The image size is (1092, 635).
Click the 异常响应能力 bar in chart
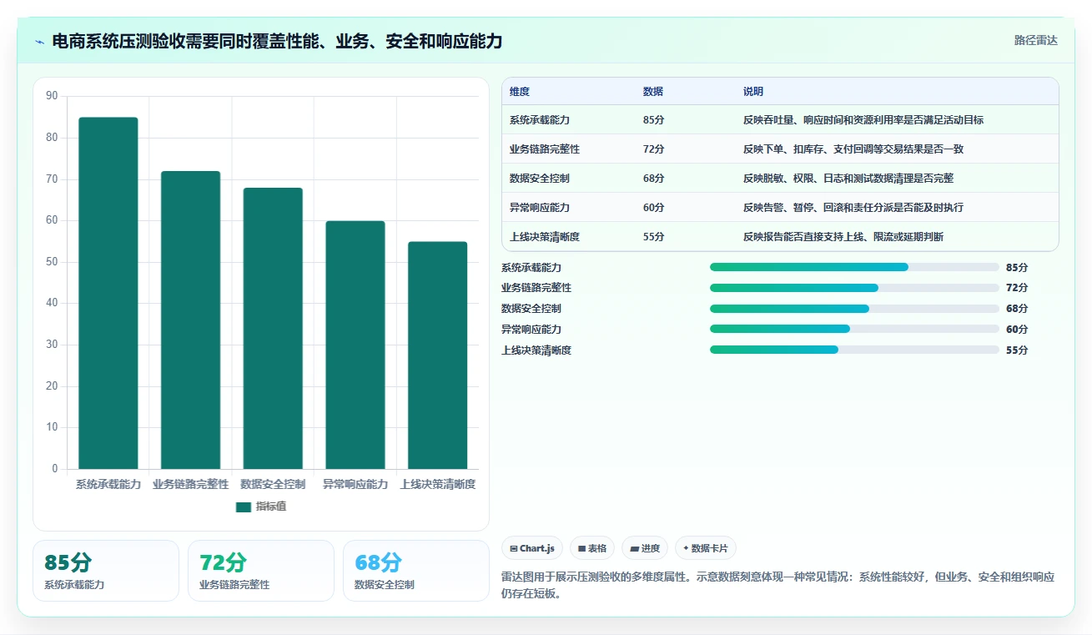click(x=355, y=345)
